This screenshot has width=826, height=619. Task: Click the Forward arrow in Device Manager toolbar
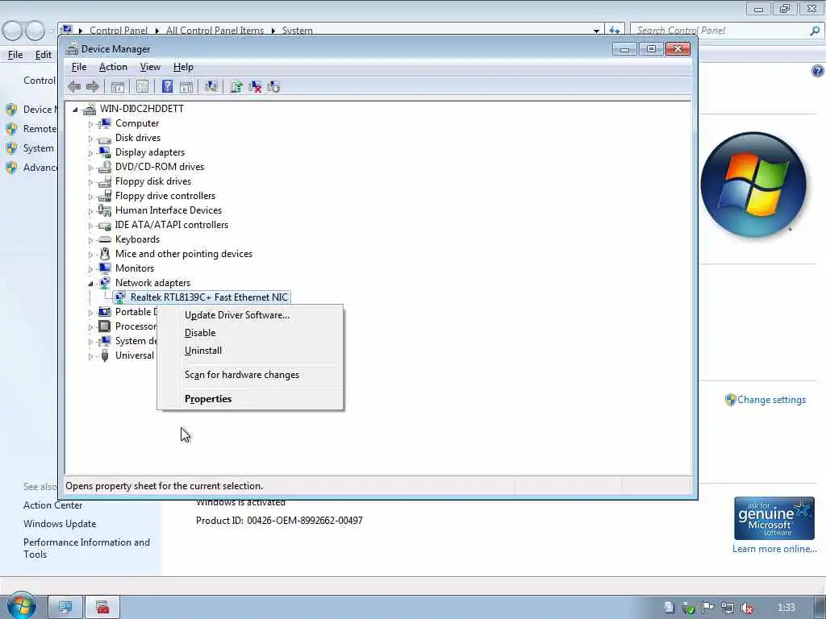pos(92,87)
